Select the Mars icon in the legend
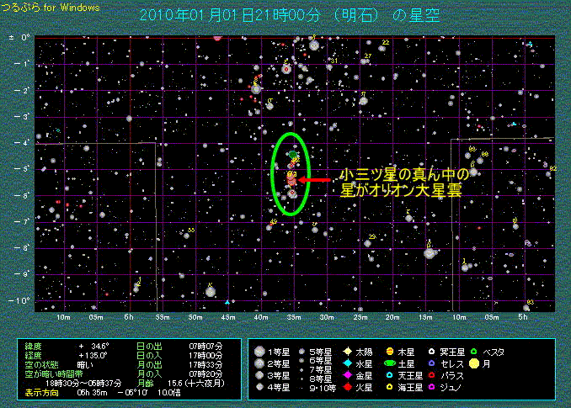 pos(348,387)
